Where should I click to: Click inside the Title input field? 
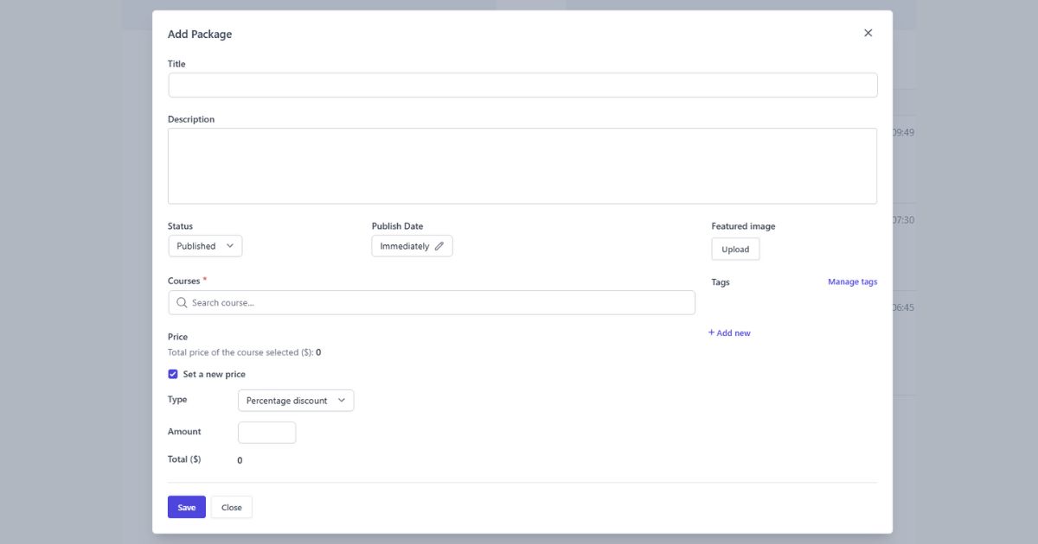pyautogui.click(x=522, y=84)
